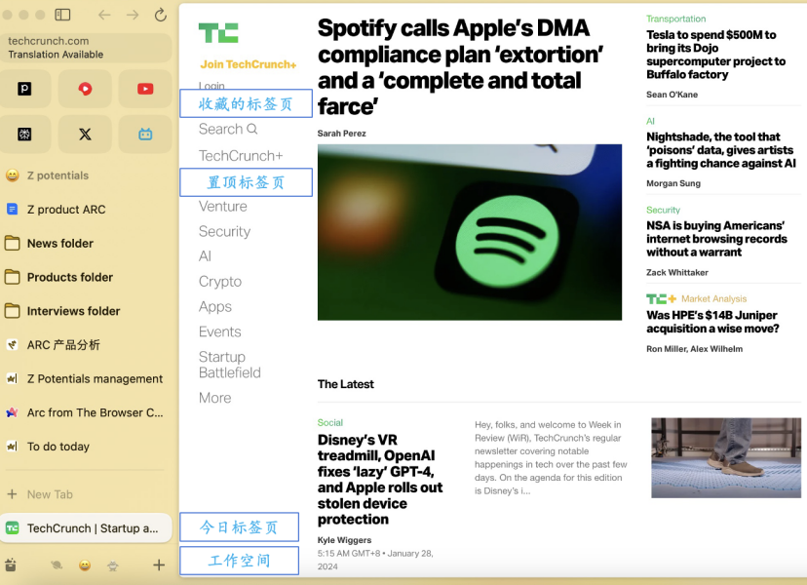Open the Events section
This screenshot has height=585, width=807.
coord(219,331)
